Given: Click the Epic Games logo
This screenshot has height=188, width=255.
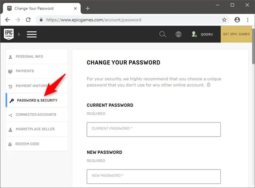Looking at the screenshot, I should (9, 34).
